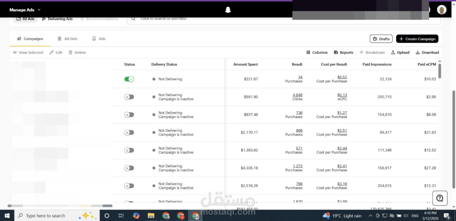Click the search or add filter field
This screenshot has height=221, width=456.
point(284,19)
